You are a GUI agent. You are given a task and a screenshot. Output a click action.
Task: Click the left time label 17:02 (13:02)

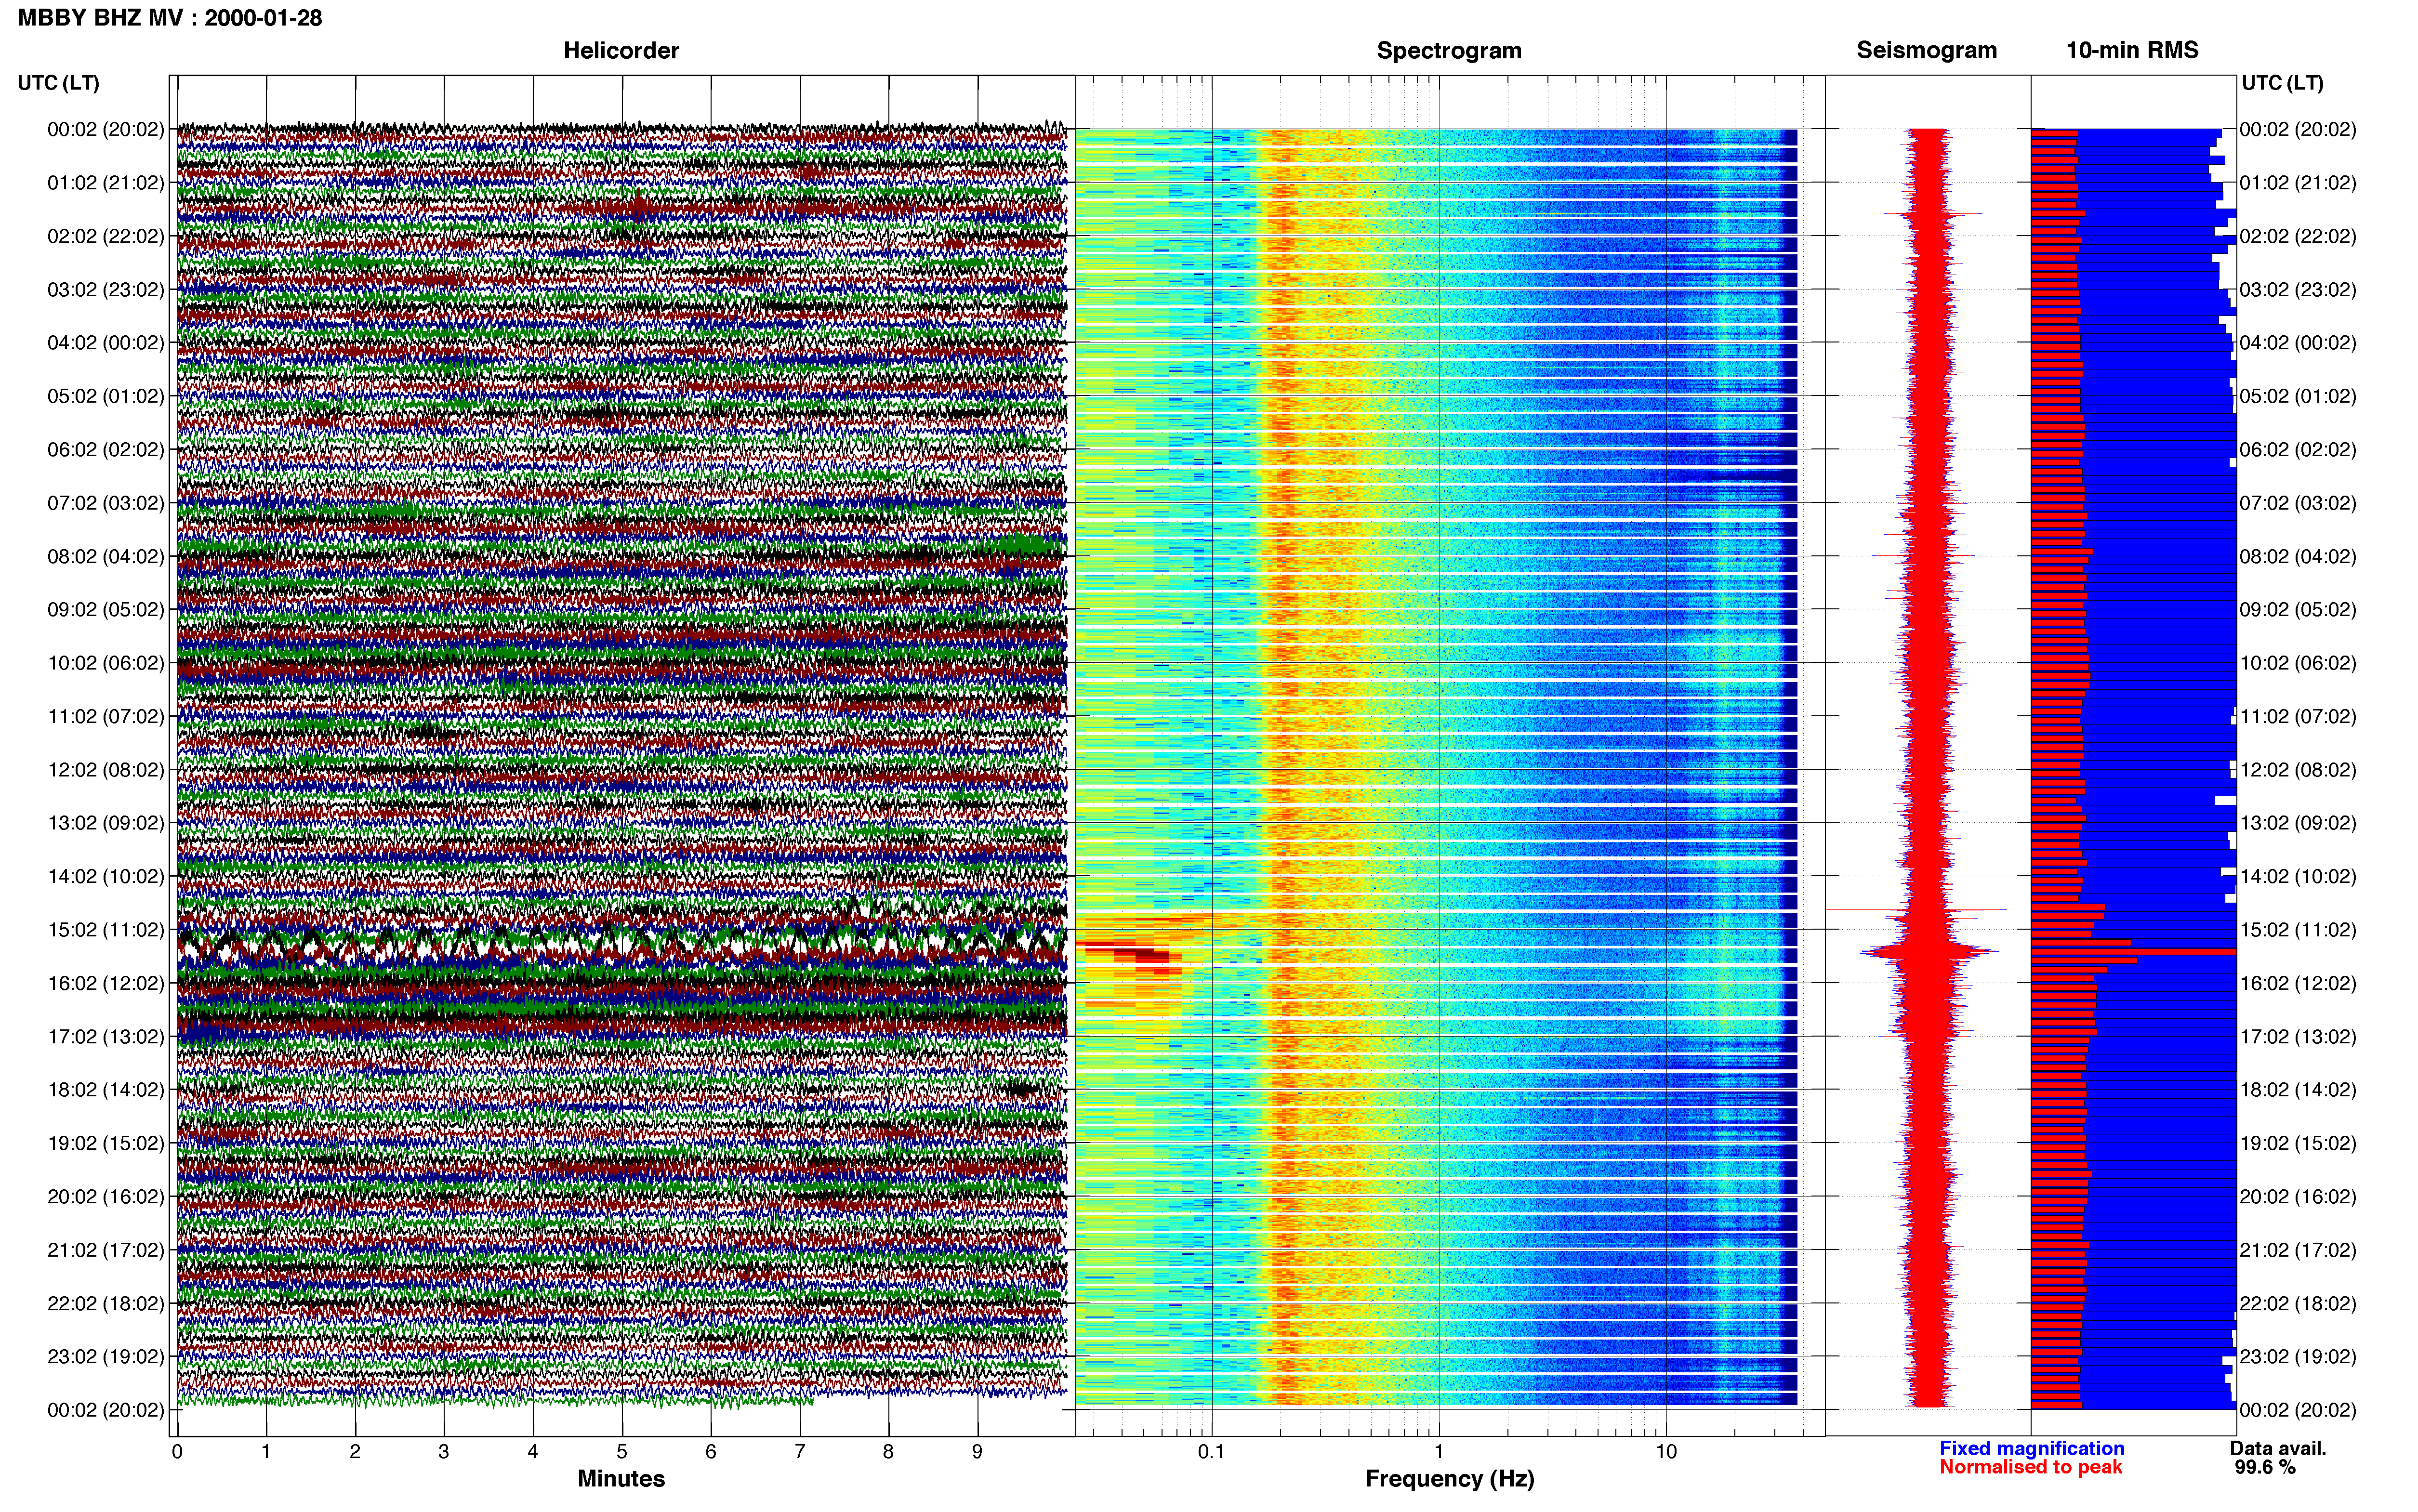(106, 1036)
